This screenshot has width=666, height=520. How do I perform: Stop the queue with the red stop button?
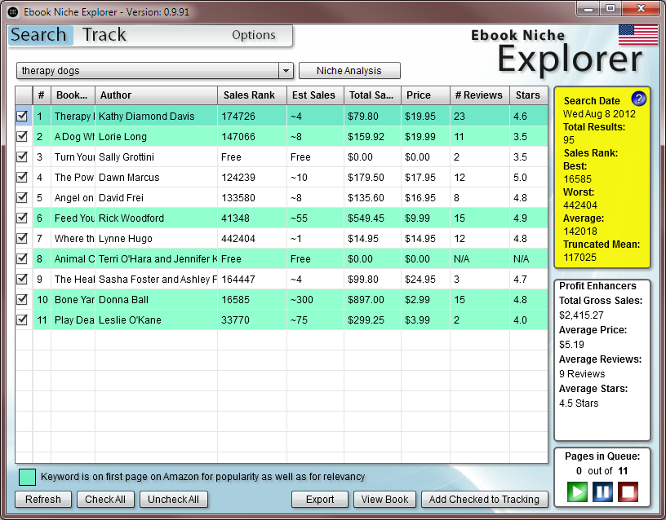click(628, 491)
